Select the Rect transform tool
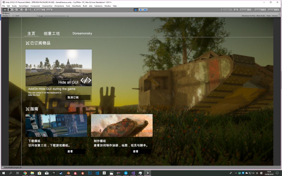282x176 pixels. 24,10
